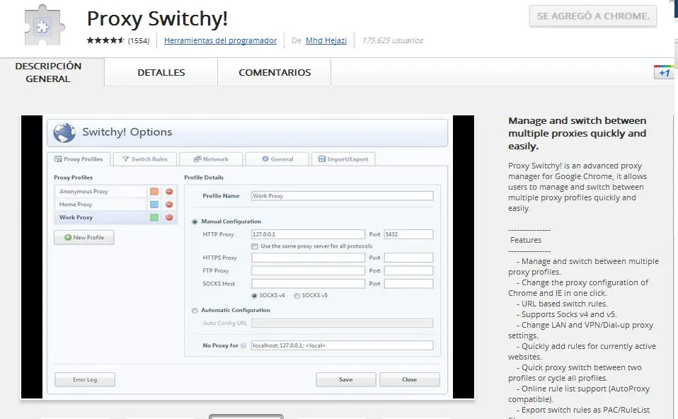Open the Comentarios tab
678x419 pixels.
[275, 72]
